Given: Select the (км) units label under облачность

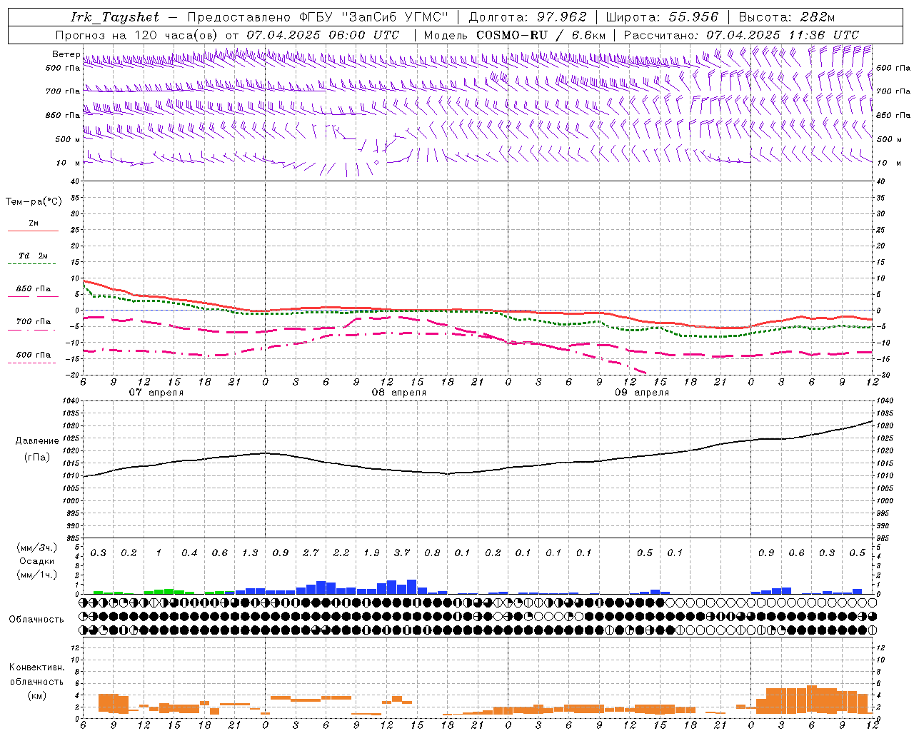Looking at the screenshot, I should 36,695.
